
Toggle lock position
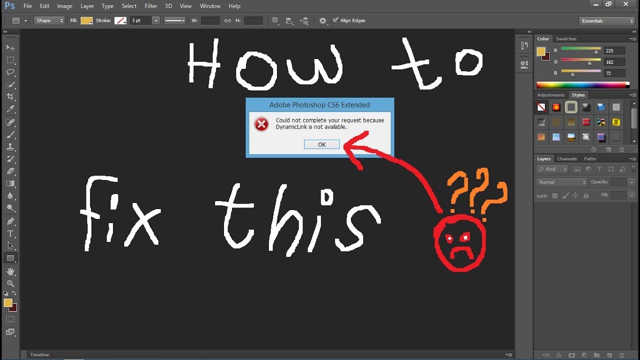pos(575,195)
